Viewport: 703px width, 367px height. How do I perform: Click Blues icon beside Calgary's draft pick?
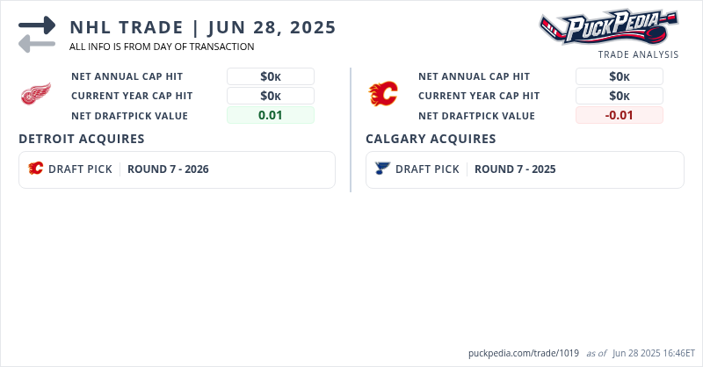(382, 169)
